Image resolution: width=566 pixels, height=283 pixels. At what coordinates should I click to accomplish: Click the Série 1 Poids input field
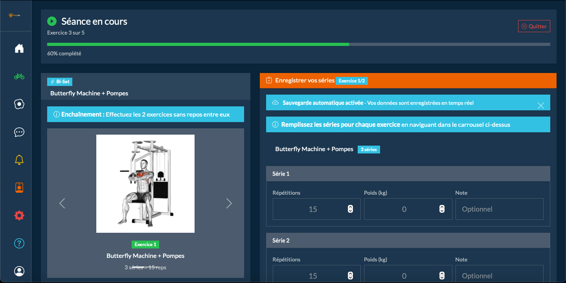[401, 209]
